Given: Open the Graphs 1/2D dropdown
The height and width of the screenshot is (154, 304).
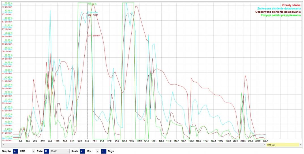Looking at the screenshot, I should [33, 151].
